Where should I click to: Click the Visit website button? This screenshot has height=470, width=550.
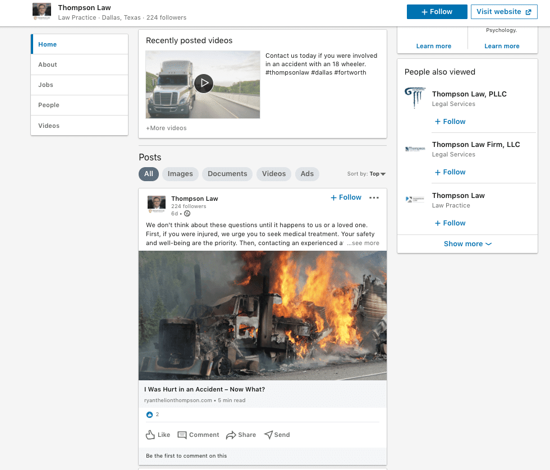click(x=503, y=12)
